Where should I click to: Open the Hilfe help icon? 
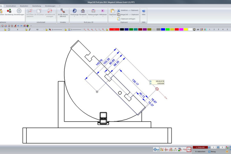click(x=143, y=12)
